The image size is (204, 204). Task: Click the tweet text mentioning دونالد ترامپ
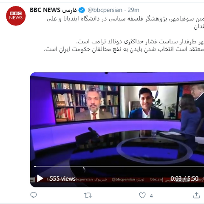pos(140,42)
